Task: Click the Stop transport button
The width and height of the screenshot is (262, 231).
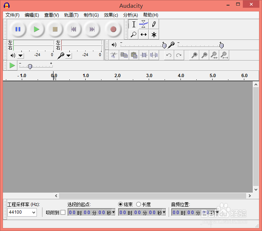Action: click(55, 29)
